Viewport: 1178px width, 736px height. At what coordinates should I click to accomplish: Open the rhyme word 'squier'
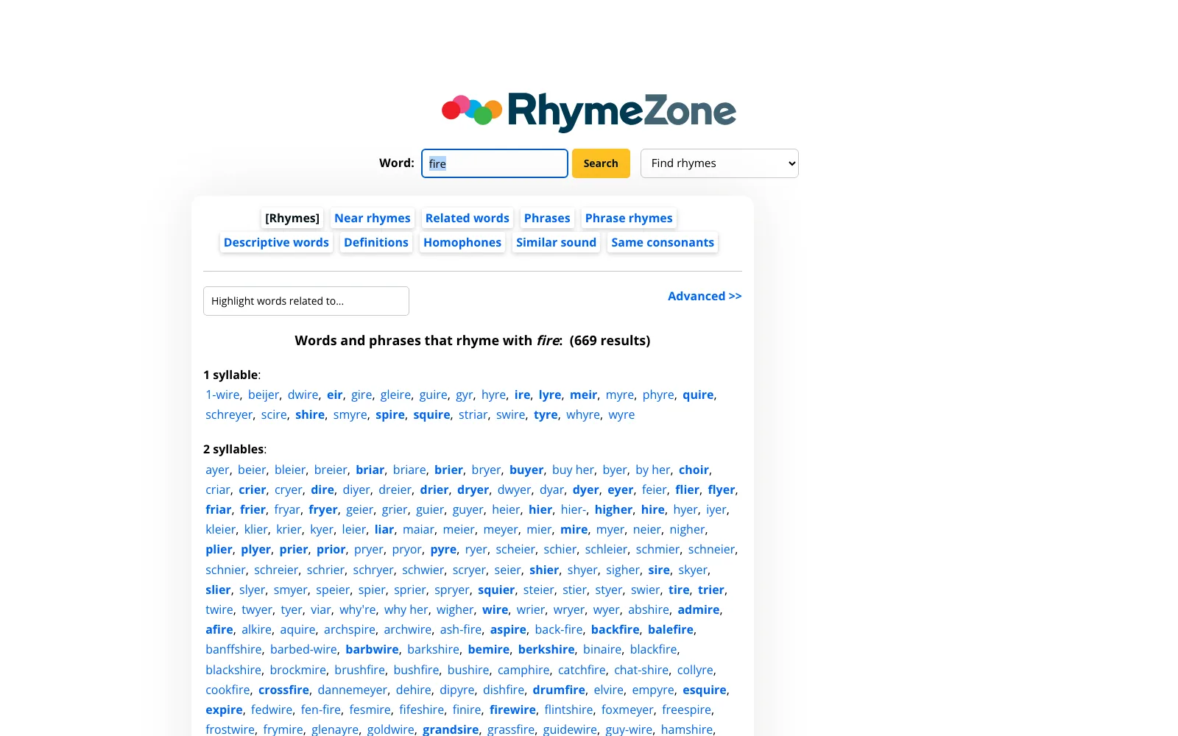point(496,590)
